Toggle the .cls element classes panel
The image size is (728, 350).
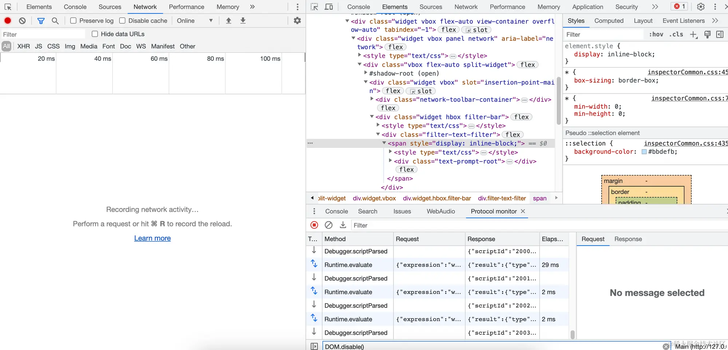(676, 34)
